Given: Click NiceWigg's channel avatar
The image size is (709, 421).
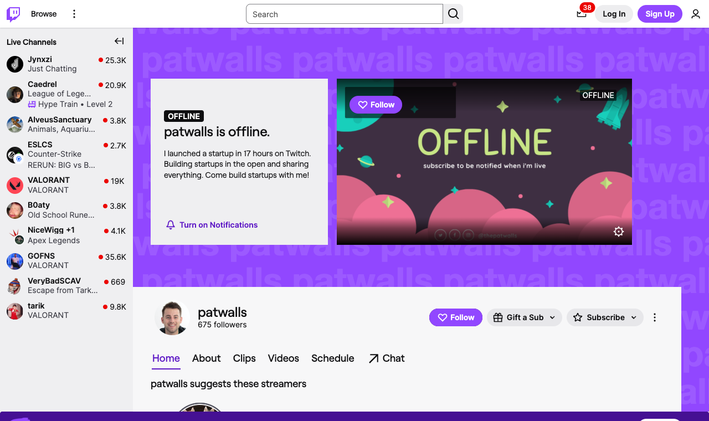Looking at the screenshot, I should coord(15,235).
